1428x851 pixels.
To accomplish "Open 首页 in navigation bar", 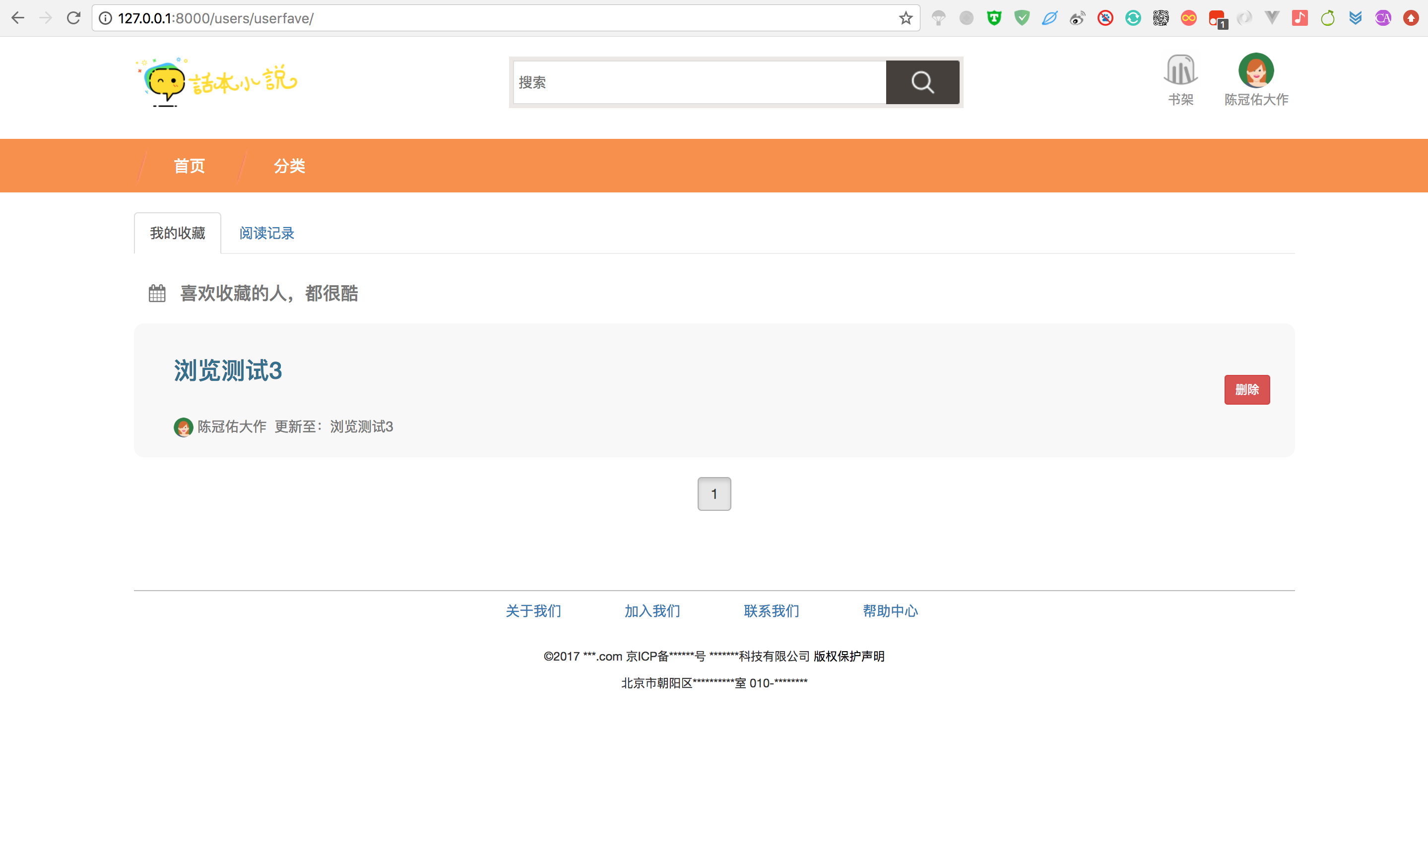I will (190, 166).
